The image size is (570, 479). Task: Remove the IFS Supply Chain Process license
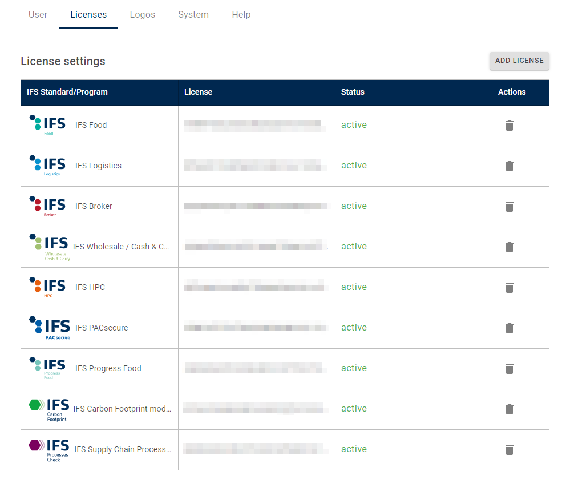pyautogui.click(x=510, y=450)
